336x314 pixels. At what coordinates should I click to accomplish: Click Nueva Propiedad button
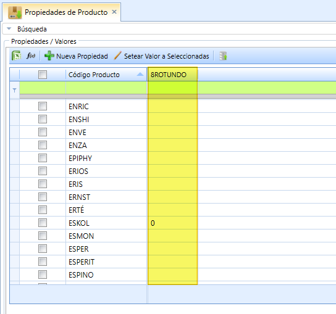point(76,56)
